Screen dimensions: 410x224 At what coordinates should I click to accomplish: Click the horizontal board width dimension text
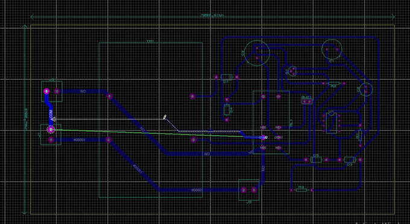click(212, 16)
